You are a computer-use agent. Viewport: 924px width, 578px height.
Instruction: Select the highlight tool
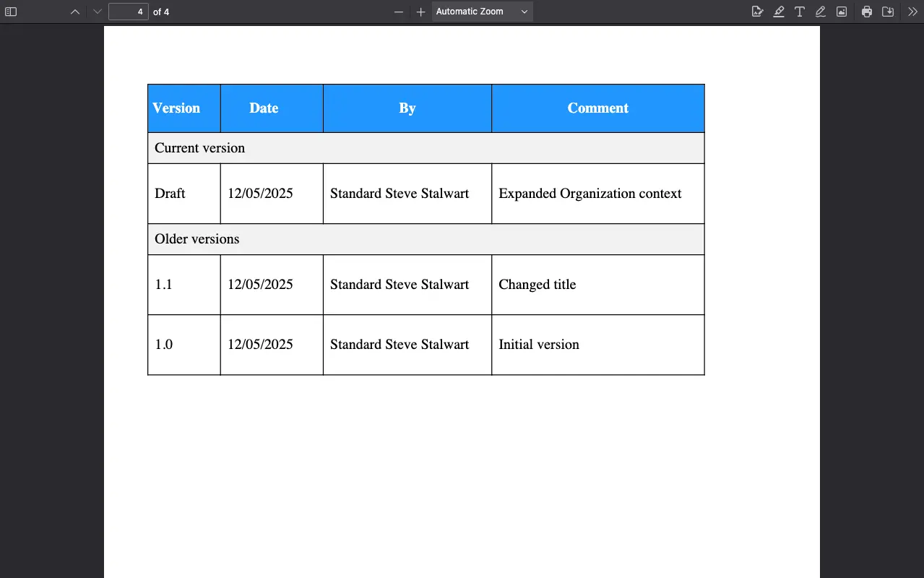coord(778,12)
